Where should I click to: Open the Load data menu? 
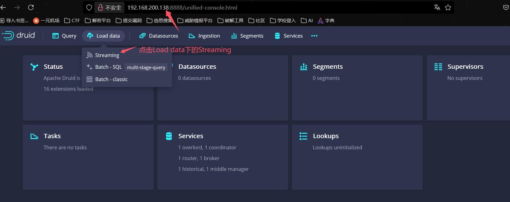(103, 36)
